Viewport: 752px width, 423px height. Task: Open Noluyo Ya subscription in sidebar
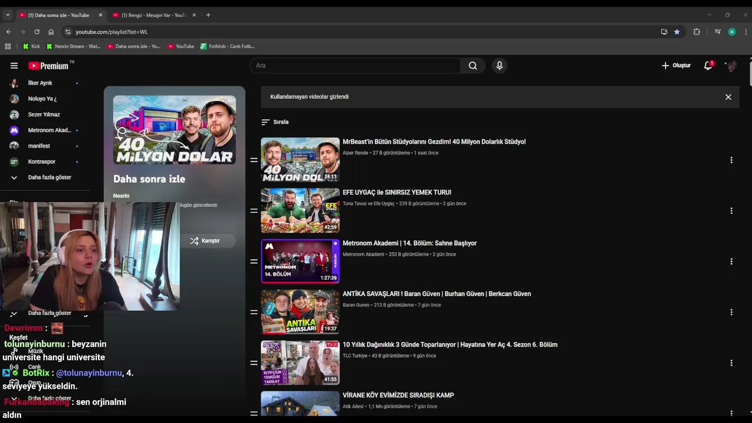point(42,99)
